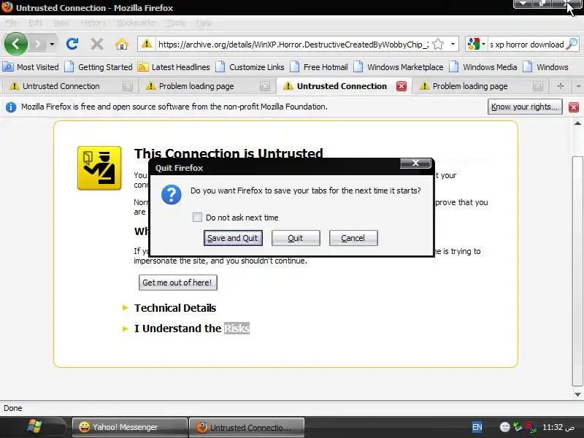
Task: Open the Bookmarks menu
Action: point(136,23)
